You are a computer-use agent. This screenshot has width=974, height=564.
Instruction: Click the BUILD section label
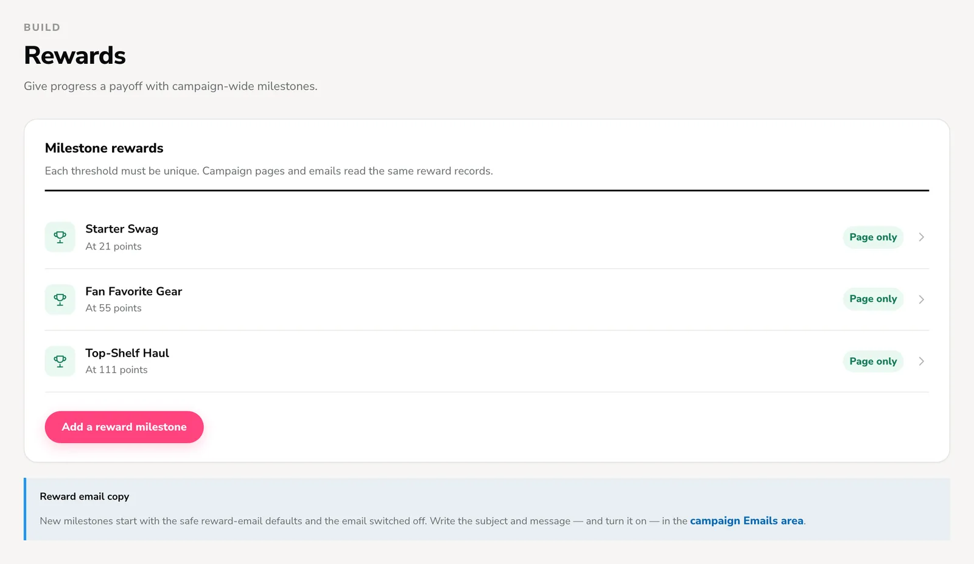[x=42, y=27]
